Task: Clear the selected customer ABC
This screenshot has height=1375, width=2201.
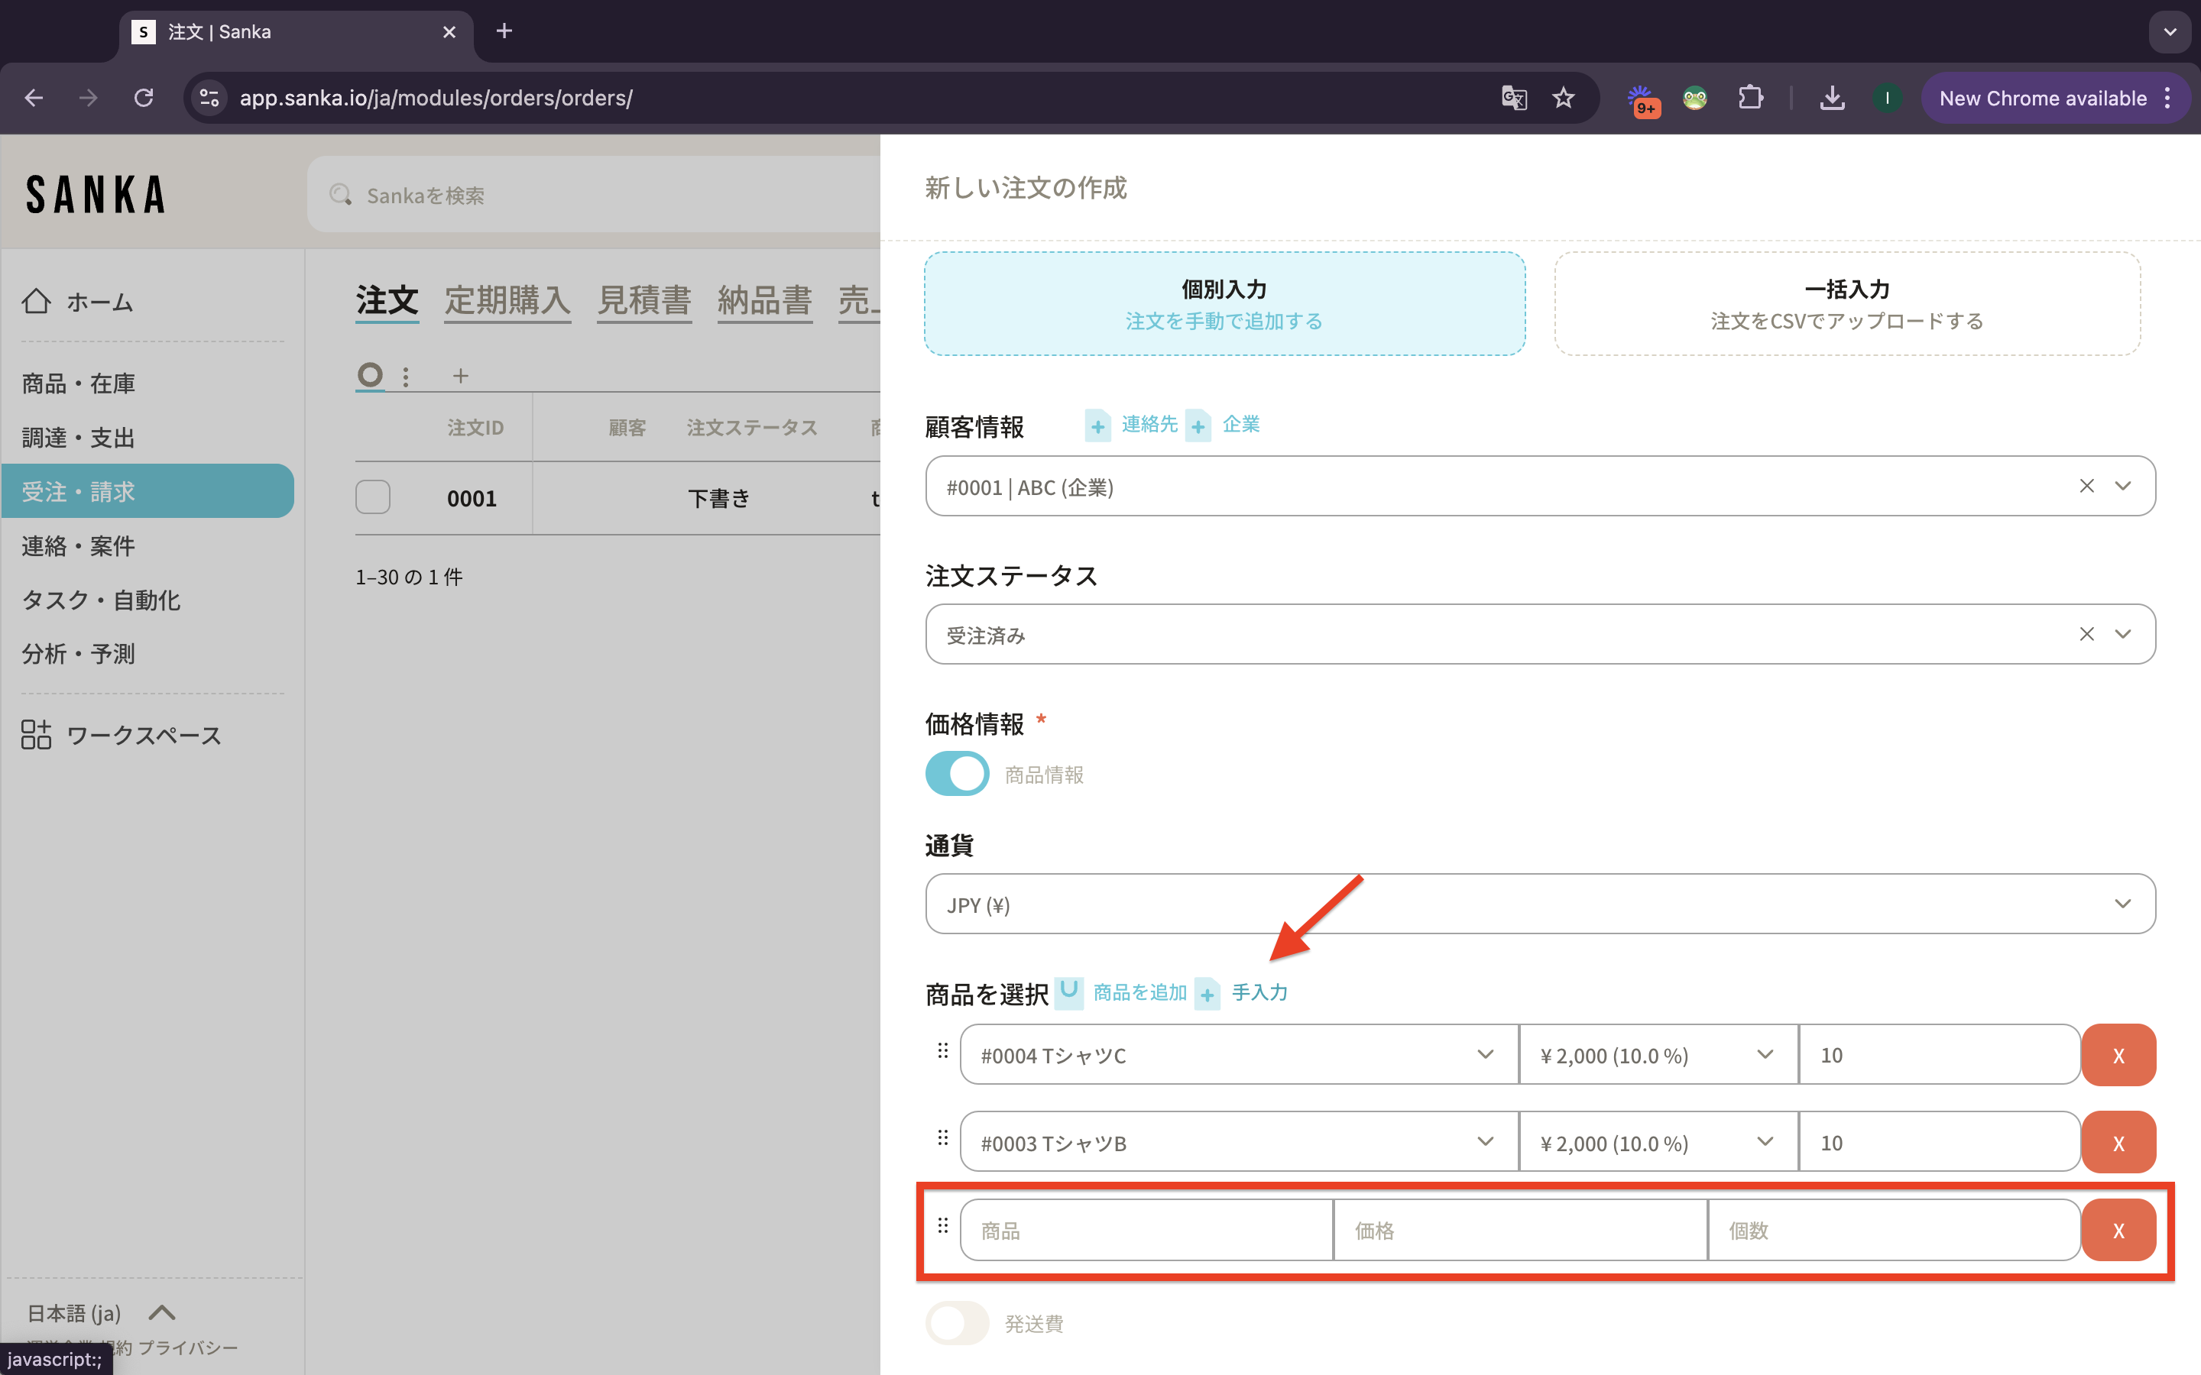Action: point(2086,487)
